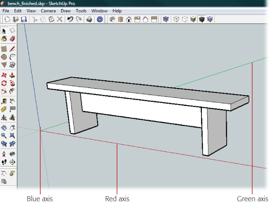Open the Camera menu
This screenshot has width=270, height=203.
[48, 10]
